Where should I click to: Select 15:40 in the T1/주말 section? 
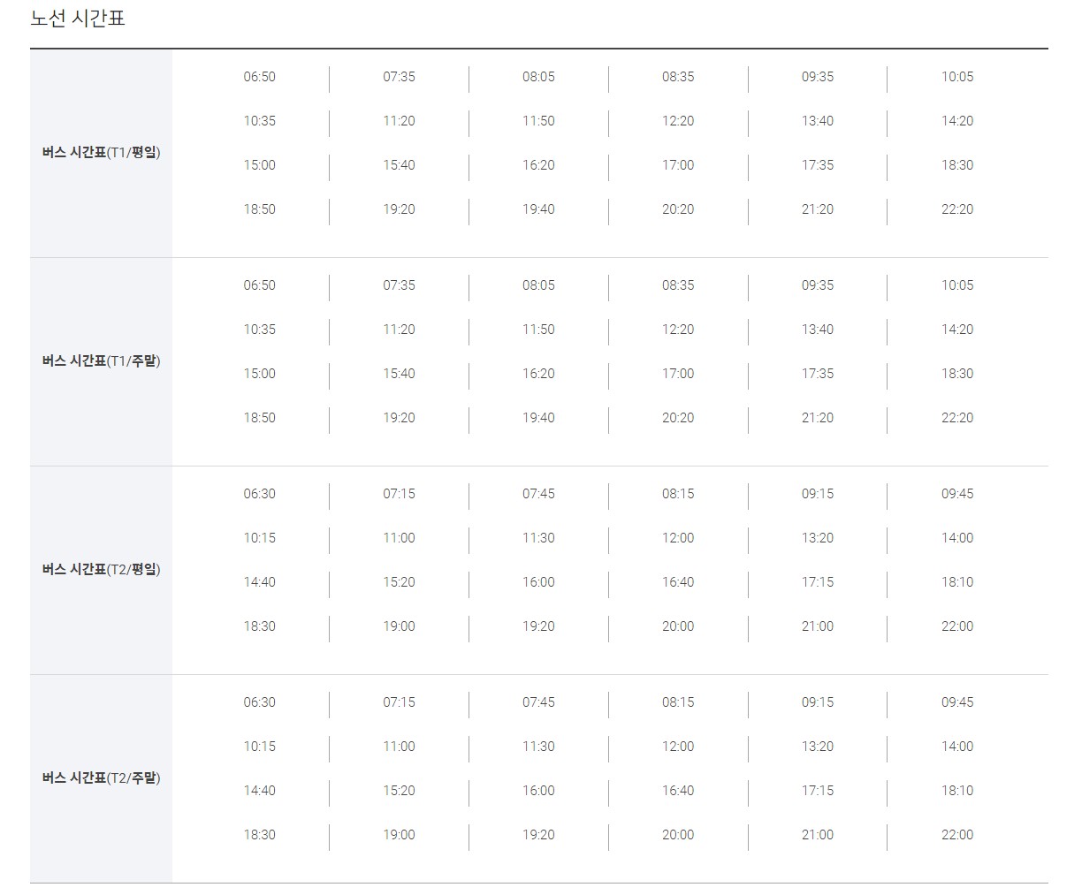coord(399,374)
